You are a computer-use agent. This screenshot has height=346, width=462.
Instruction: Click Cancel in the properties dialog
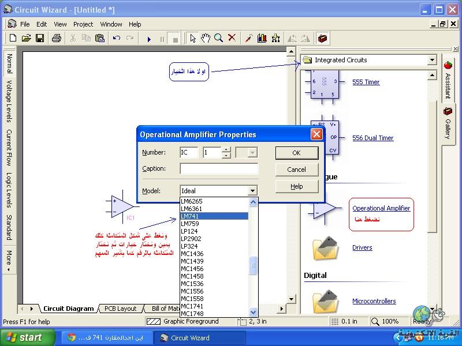[297, 170]
